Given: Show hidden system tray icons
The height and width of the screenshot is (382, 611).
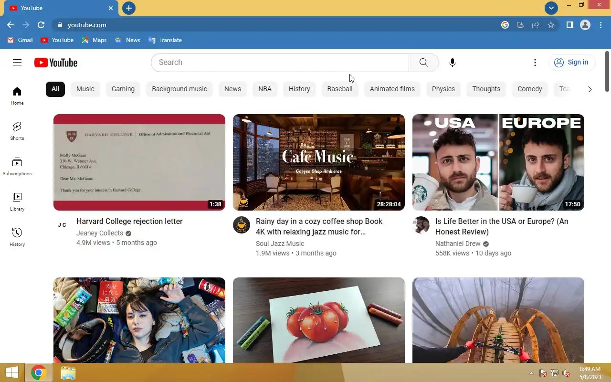Looking at the screenshot, I should (x=531, y=373).
